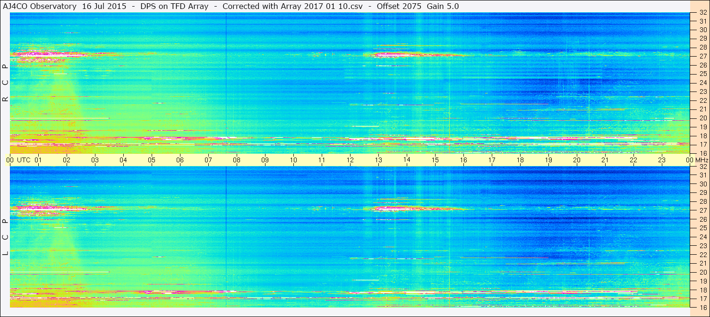Viewport: 710px width, 317px height.
Task: Select the 21 hour marker on UTC axis
Action: coord(605,160)
